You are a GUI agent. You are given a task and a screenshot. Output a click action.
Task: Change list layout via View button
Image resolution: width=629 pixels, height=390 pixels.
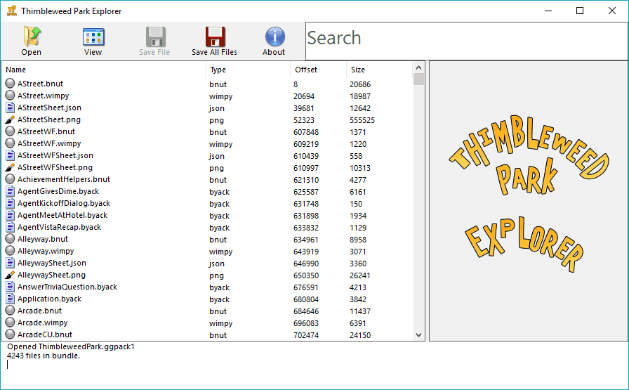(x=93, y=41)
